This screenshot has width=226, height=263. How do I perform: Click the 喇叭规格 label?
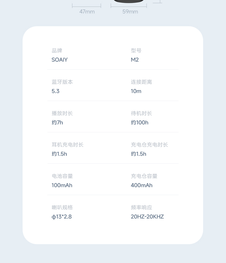click(62, 207)
